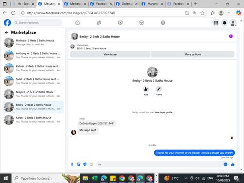Go back using the Marketplace arrow
Screen dimensions: 244x183
click(x=6, y=33)
